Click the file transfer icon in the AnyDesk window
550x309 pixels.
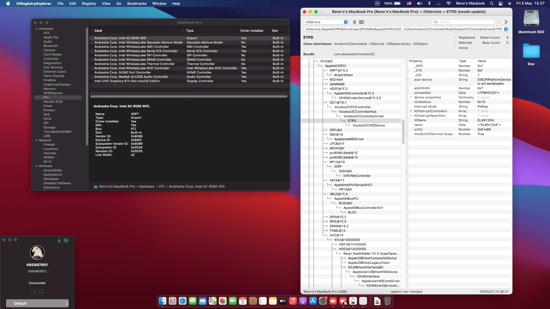coord(33,292)
